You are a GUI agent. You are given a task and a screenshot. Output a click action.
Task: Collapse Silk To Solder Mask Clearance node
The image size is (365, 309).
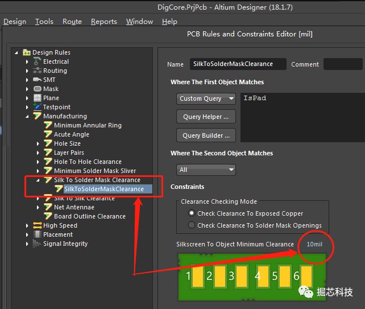(x=38, y=180)
